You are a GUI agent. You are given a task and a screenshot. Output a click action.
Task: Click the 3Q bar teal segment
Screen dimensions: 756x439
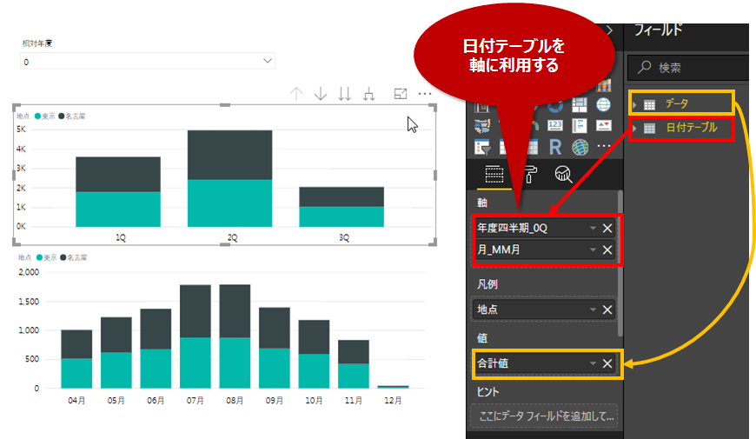[342, 216]
